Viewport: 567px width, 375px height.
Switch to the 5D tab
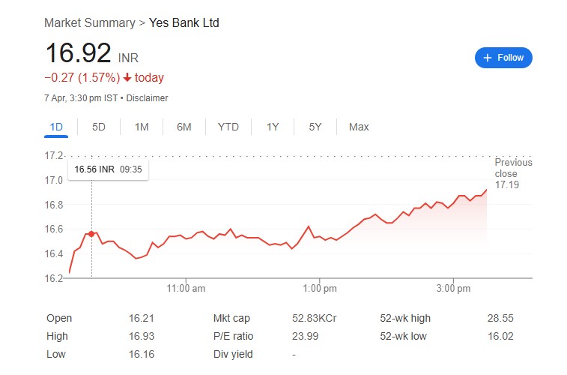pos(99,127)
